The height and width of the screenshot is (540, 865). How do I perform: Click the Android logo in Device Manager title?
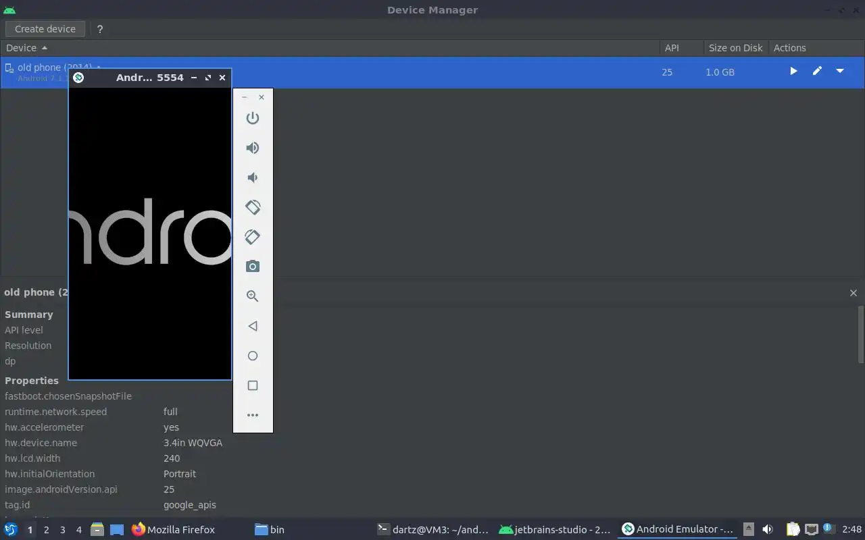[x=9, y=10]
